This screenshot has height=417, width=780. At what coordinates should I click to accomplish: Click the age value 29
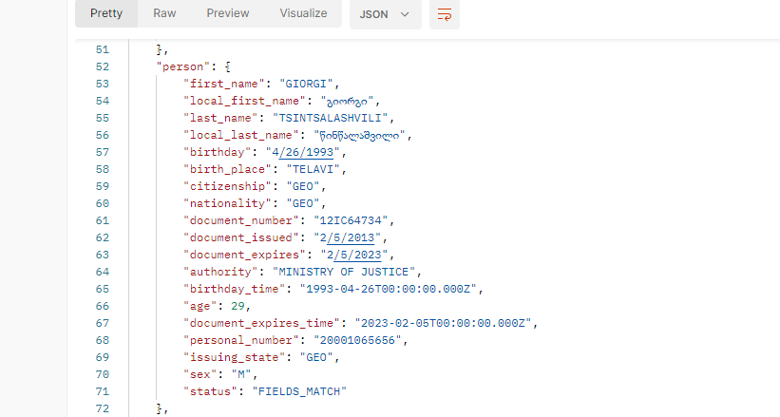tap(238, 306)
